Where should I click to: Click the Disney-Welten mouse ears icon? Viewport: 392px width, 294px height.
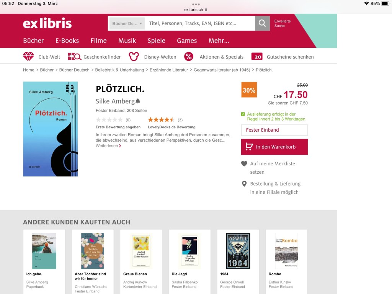point(134,57)
